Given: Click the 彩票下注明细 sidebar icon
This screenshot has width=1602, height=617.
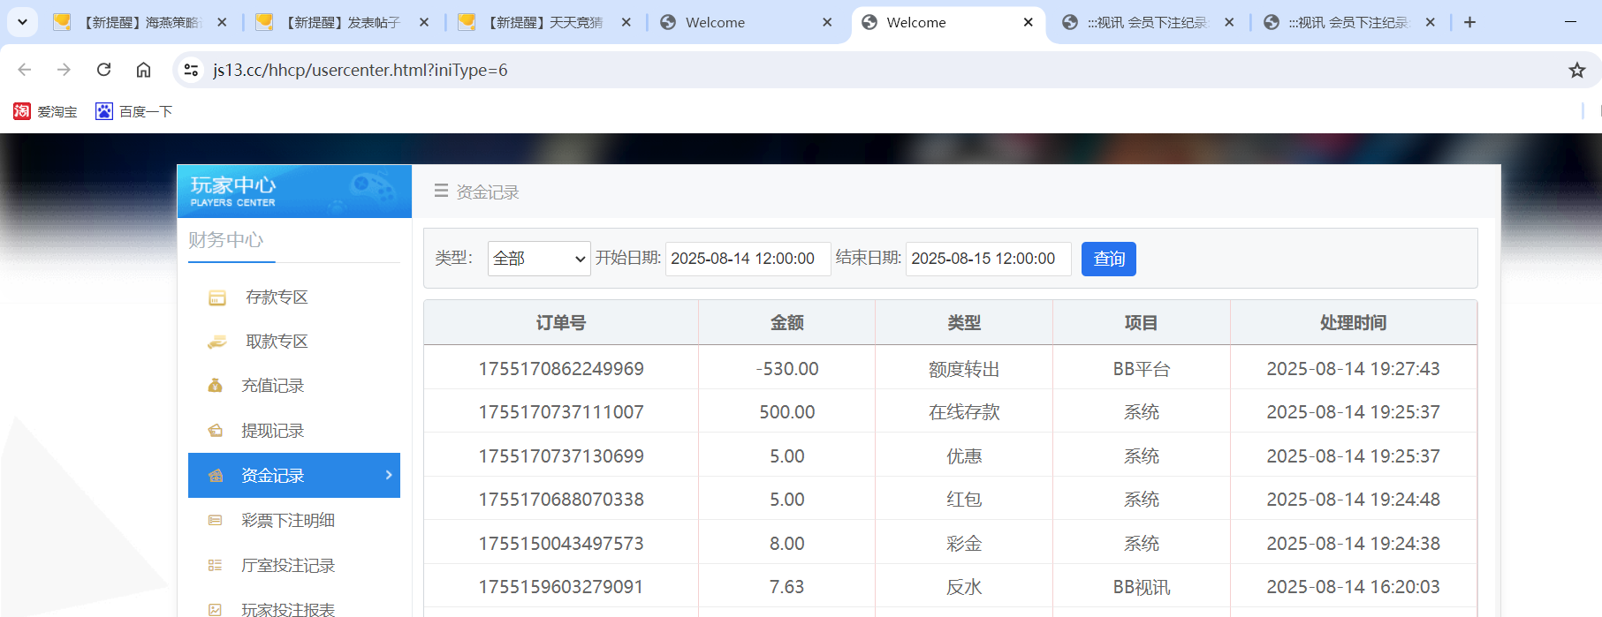Looking at the screenshot, I should [215, 521].
